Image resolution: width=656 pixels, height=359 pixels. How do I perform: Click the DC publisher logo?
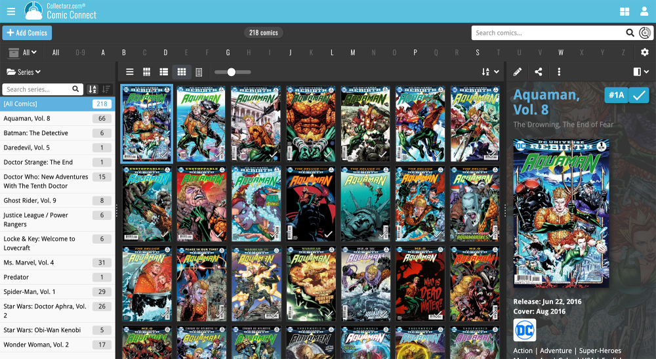point(525,331)
